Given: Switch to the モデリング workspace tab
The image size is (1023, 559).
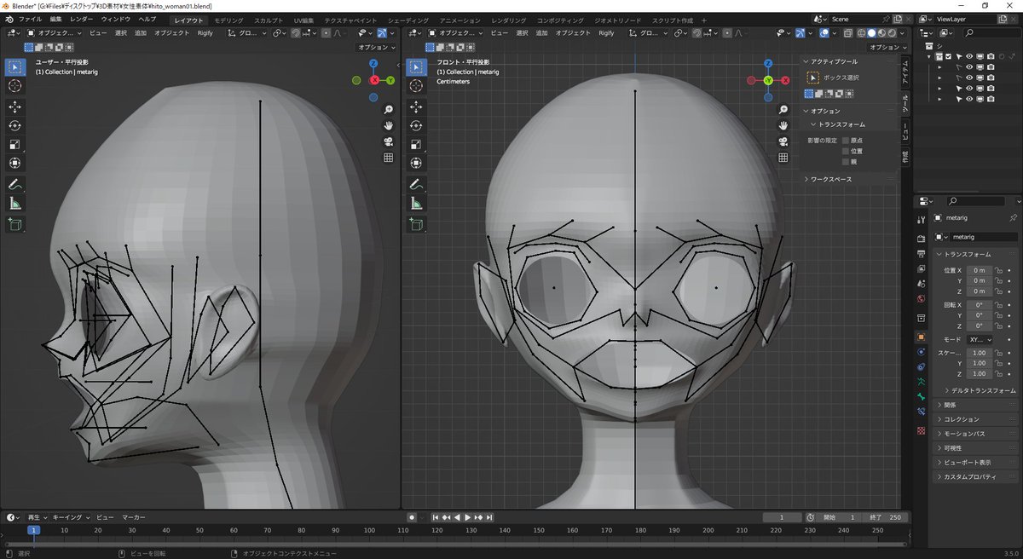Looking at the screenshot, I should 228,20.
